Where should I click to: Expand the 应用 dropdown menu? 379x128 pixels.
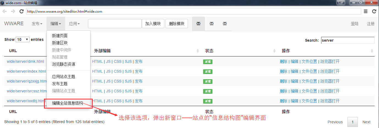pos(74,24)
